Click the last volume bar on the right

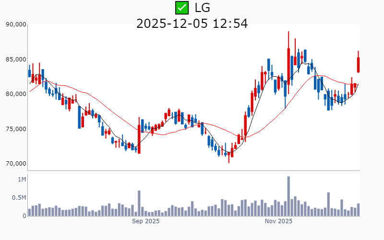tap(358, 210)
